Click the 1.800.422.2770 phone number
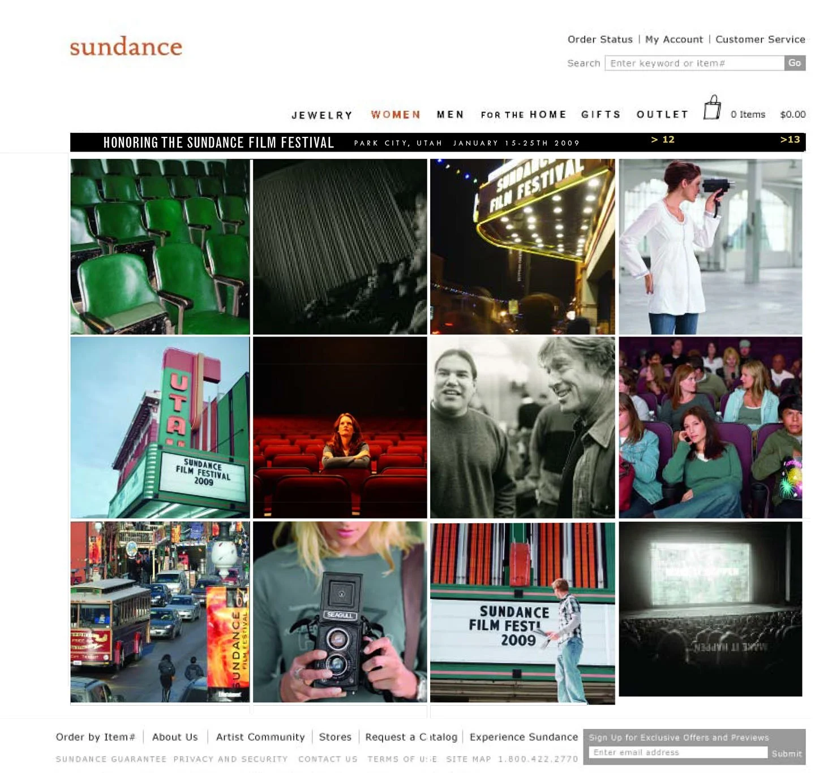The image size is (815, 773). (538, 759)
